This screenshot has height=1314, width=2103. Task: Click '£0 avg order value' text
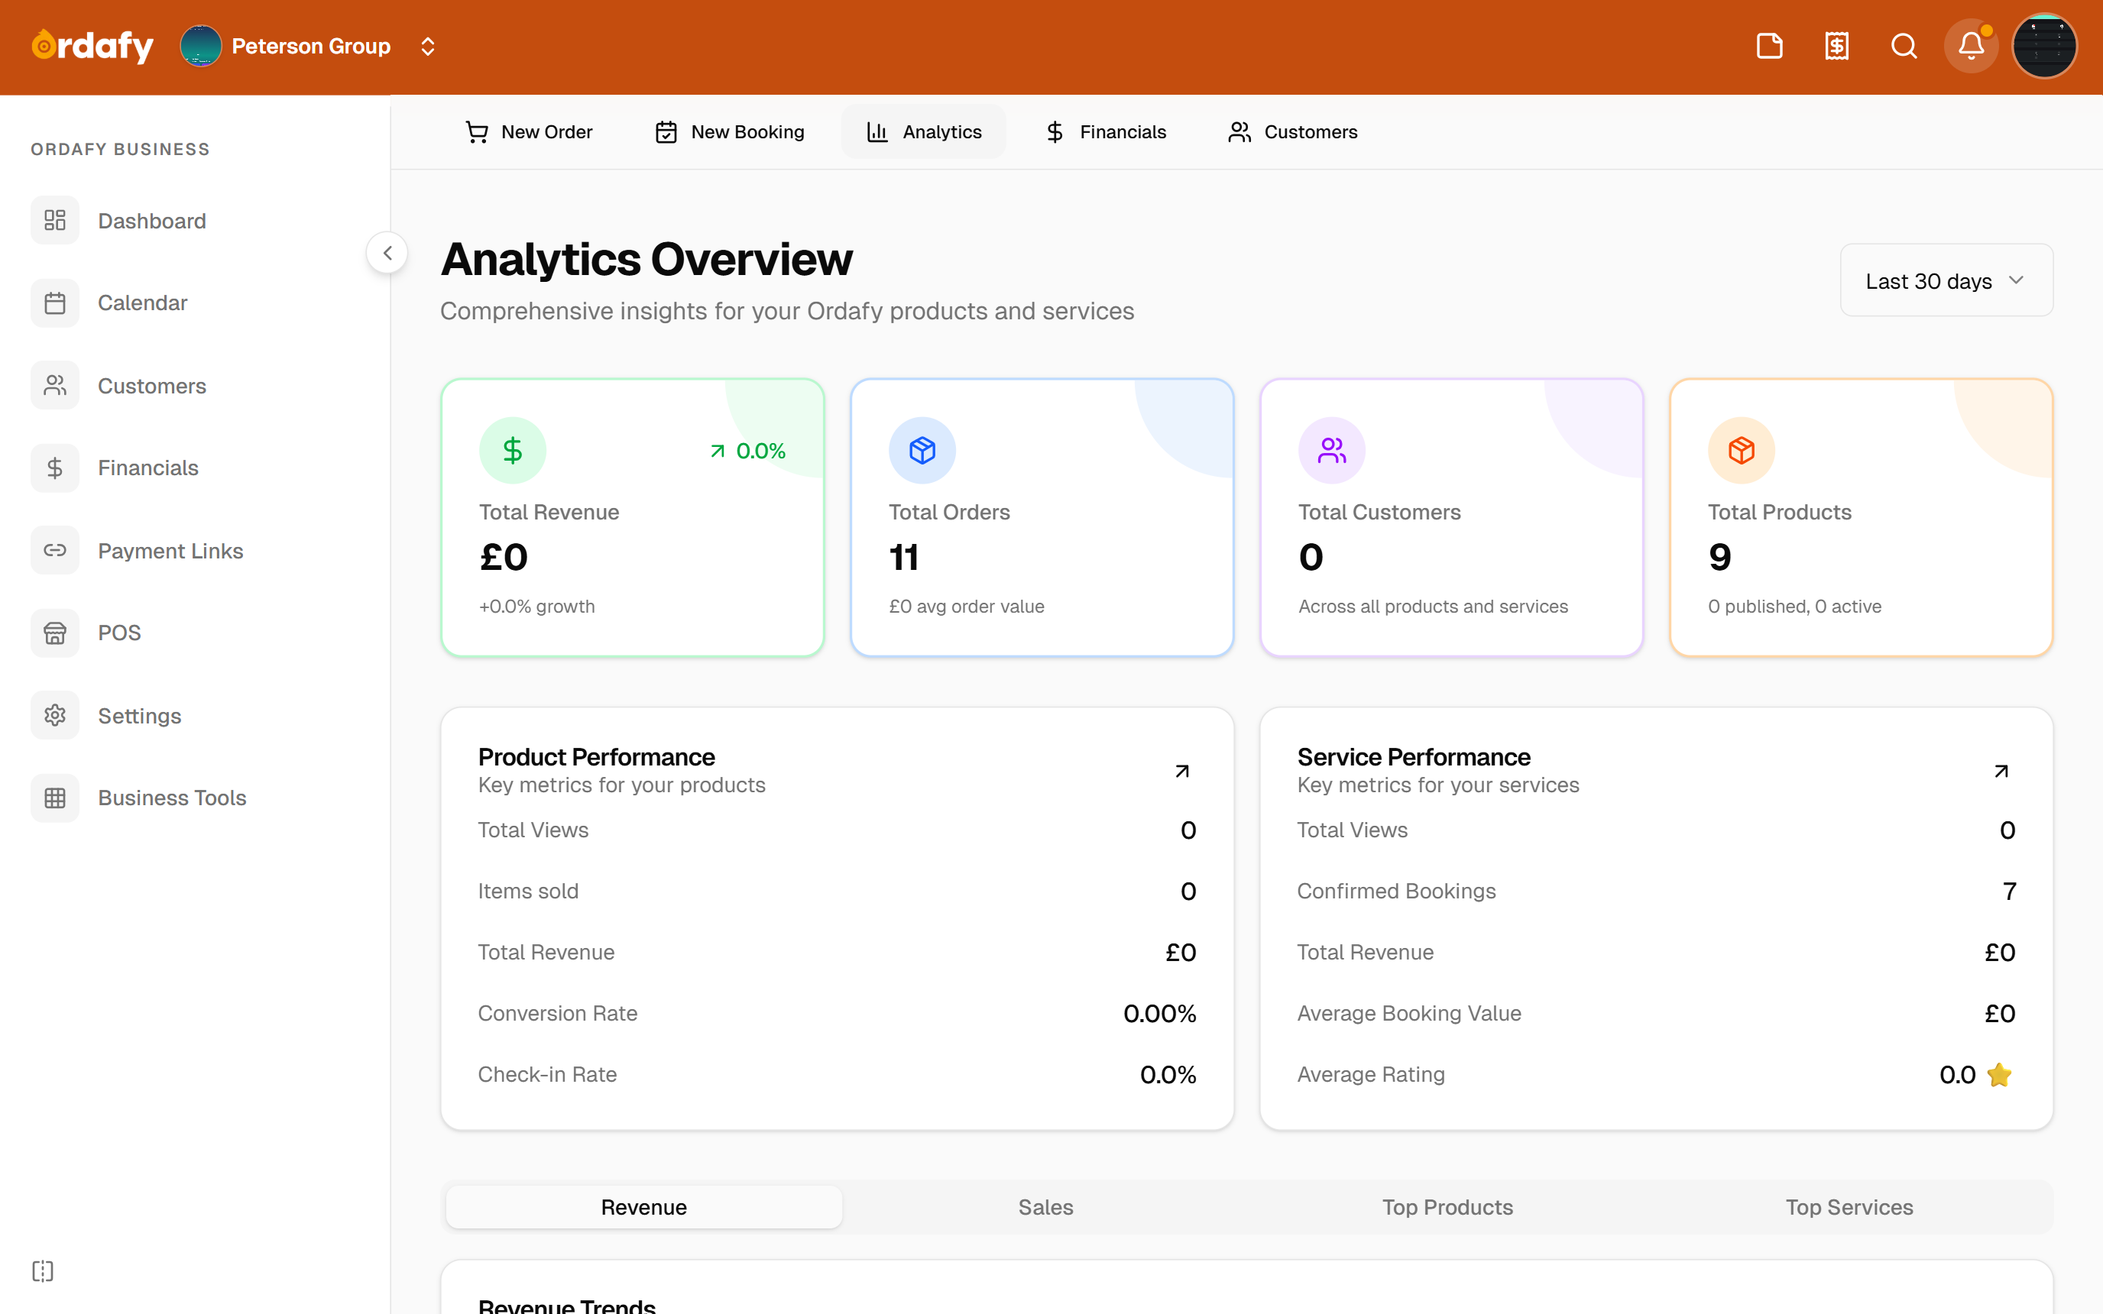point(967,607)
